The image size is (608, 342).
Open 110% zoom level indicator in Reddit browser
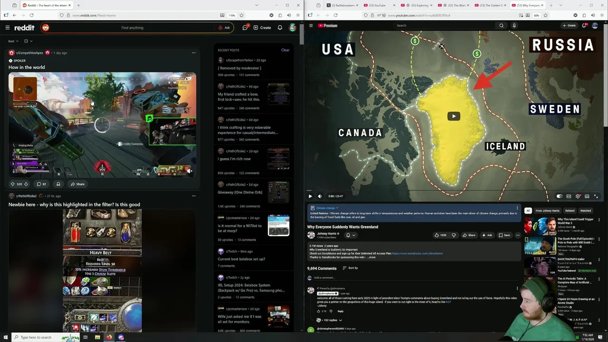click(x=232, y=15)
